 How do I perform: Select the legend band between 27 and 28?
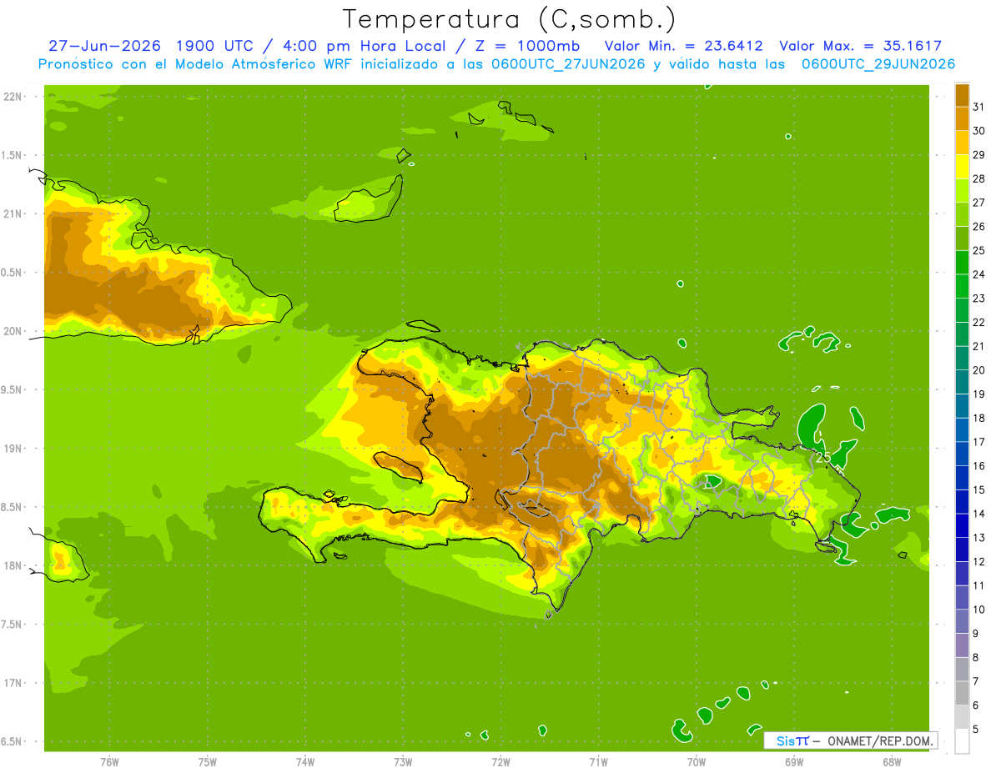962,189
